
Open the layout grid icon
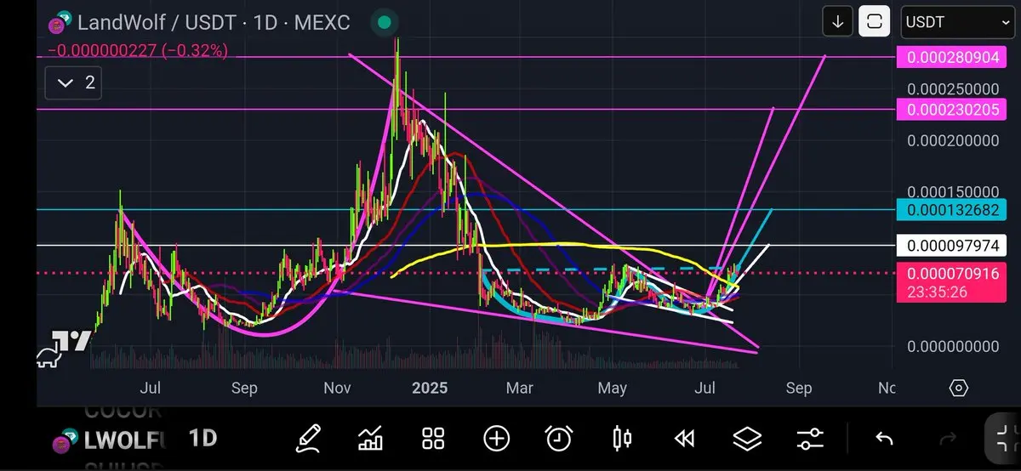pos(433,439)
